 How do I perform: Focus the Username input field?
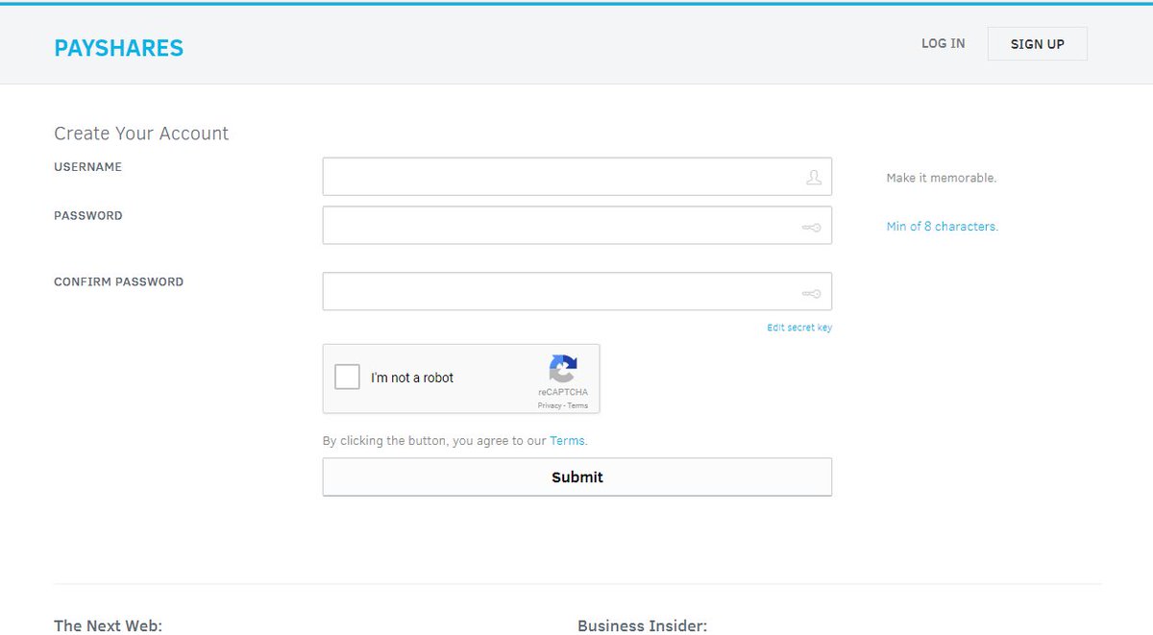(576, 177)
